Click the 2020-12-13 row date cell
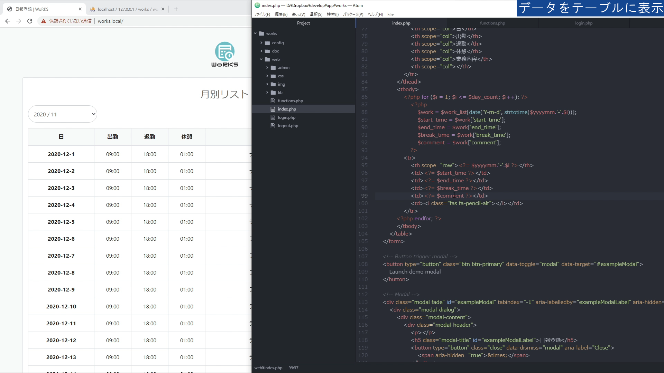The width and height of the screenshot is (664, 373). pos(61,357)
